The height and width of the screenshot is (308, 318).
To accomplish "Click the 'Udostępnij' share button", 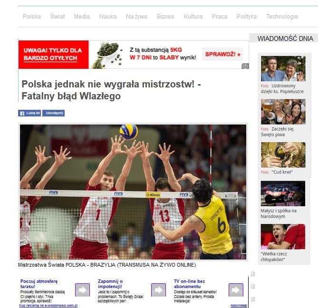I will pyautogui.click(x=53, y=113).
